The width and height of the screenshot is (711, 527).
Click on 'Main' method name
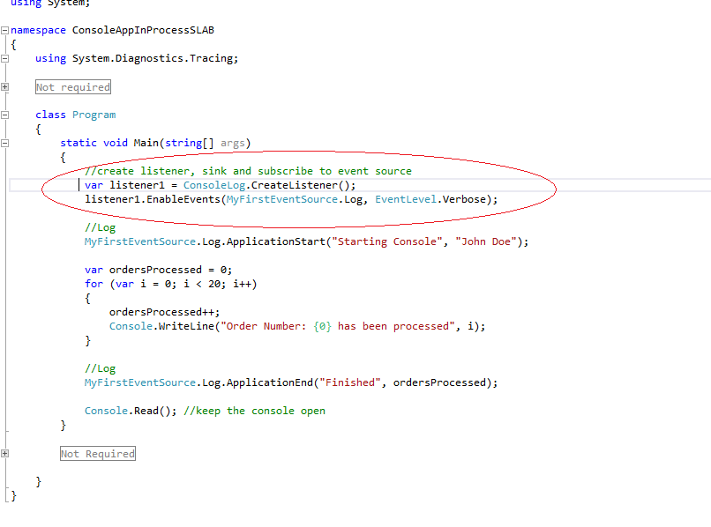pyautogui.click(x=146, y=143)
